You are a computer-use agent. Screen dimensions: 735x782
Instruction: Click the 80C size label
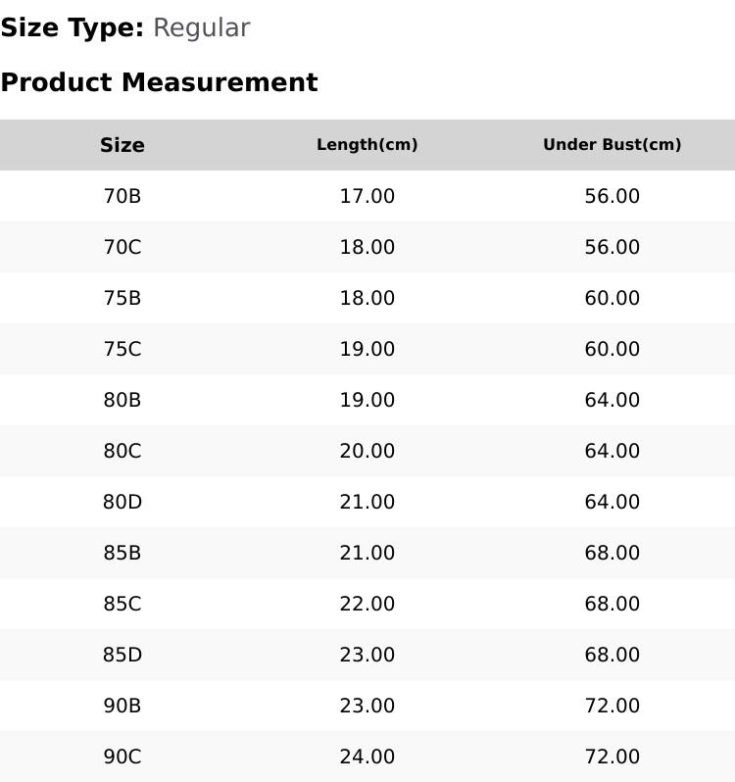point(122,451)
